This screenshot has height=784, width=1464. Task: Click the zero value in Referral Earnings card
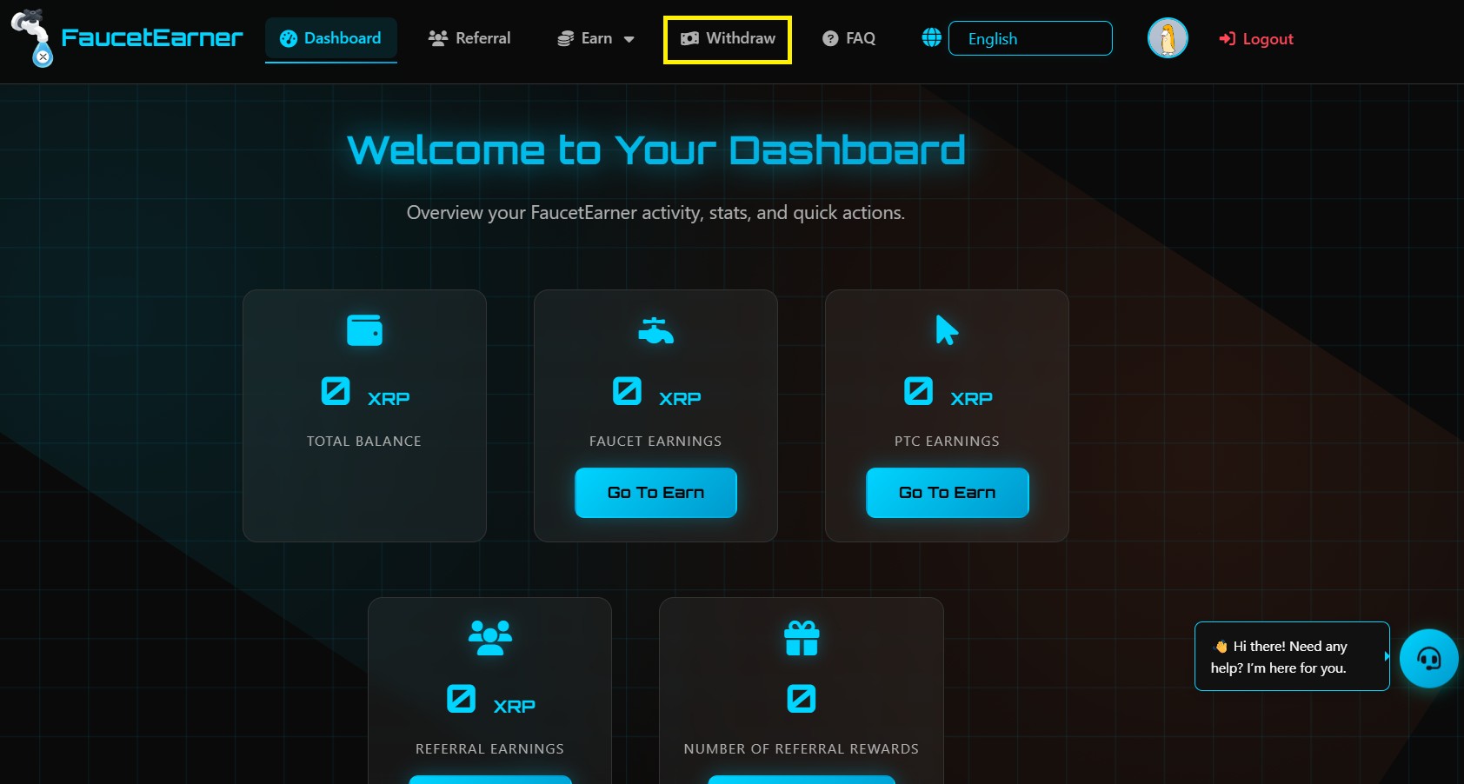click(461, 699)
